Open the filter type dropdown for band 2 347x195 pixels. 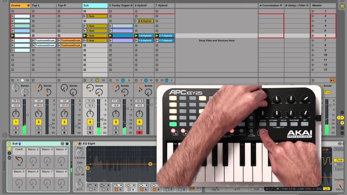click(105, 186)
